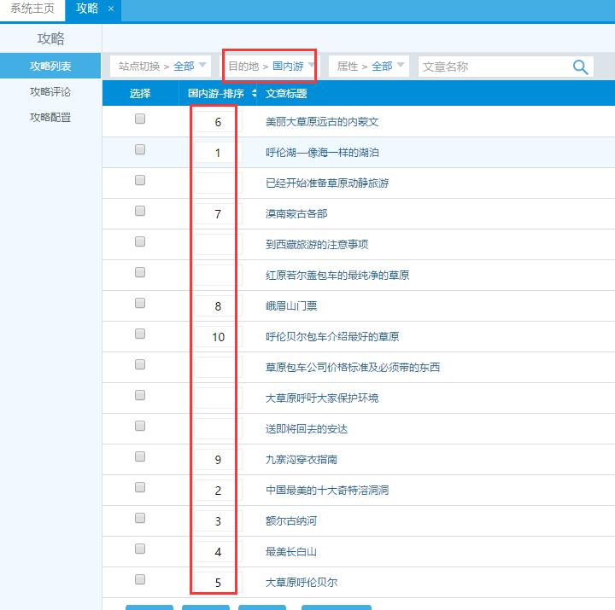Edit sort field for 大草原呼伦贝尔
The image size is (615, 610).
[x=218, y=582]
